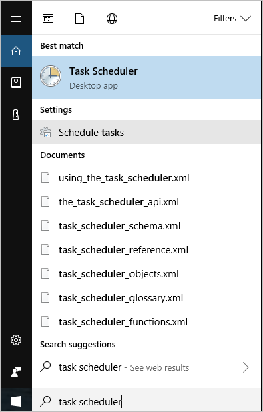Click file icon beside task_scheduler_reference.xml
Screen dimensions: 263x412
45,249
